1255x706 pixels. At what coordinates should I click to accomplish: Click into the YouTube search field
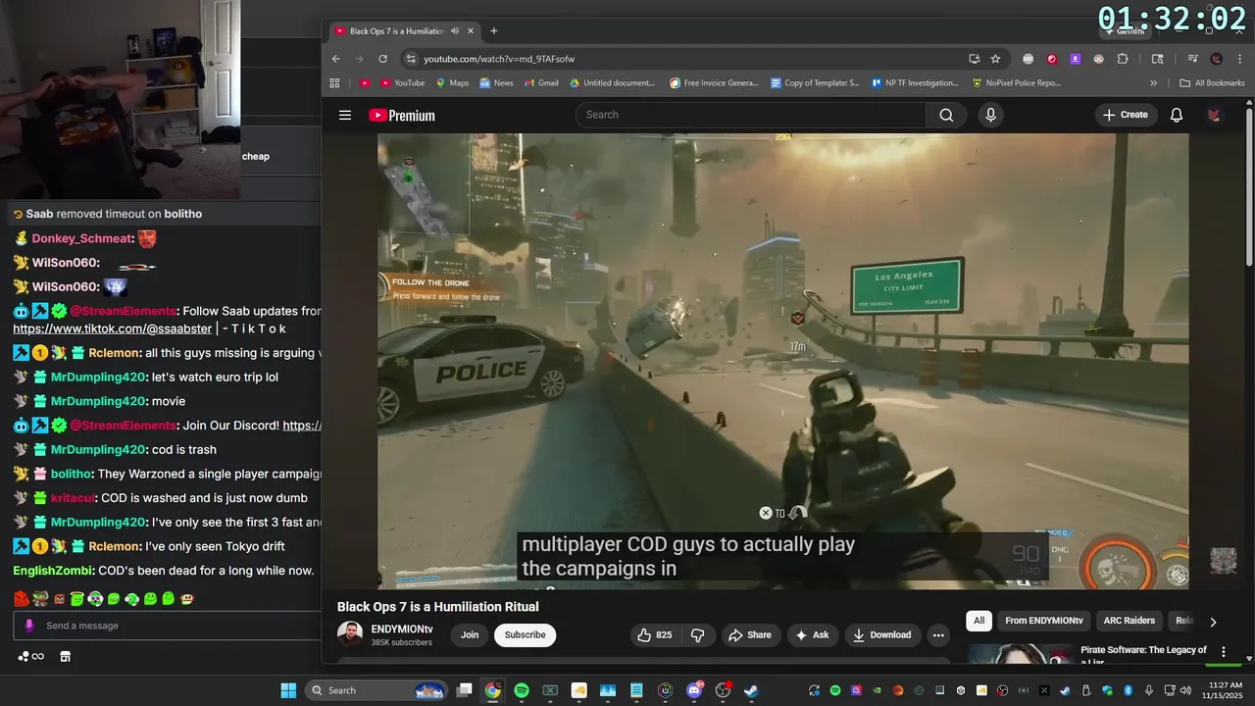(750, 115)
